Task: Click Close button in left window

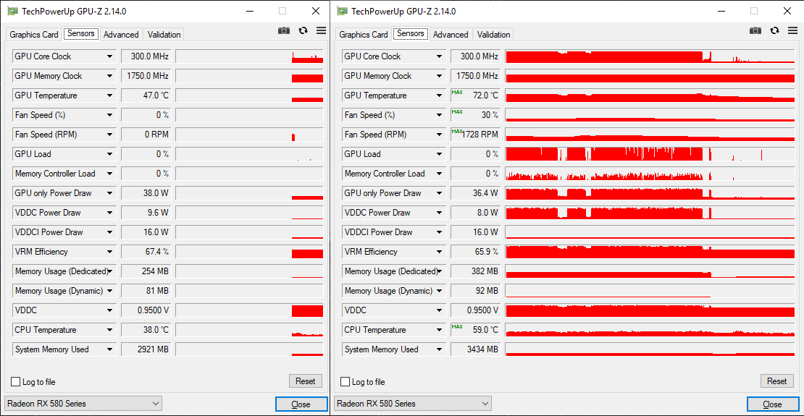Action: (301, 404)
